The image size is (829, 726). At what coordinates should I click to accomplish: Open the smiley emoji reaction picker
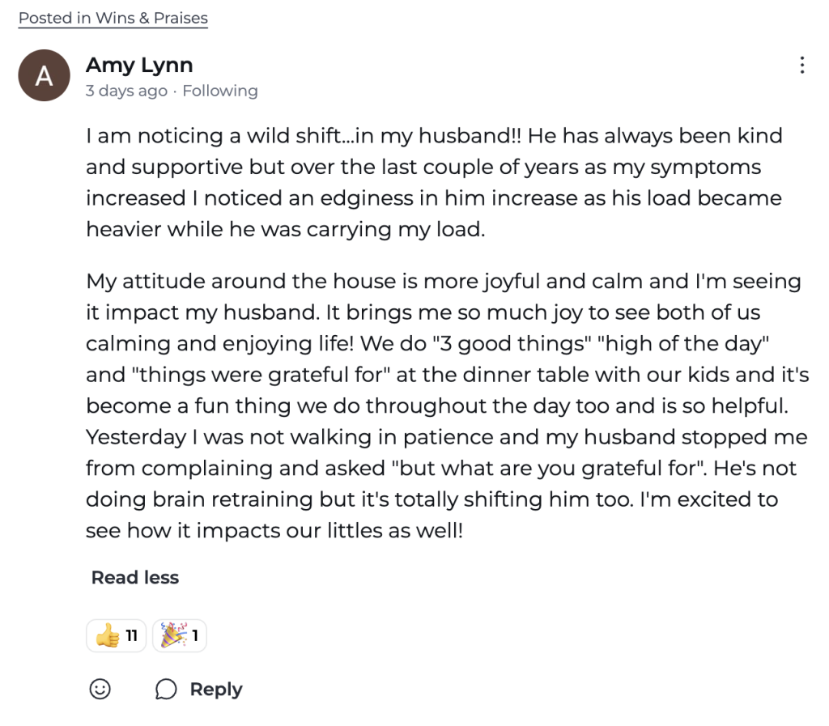(100, 689)
